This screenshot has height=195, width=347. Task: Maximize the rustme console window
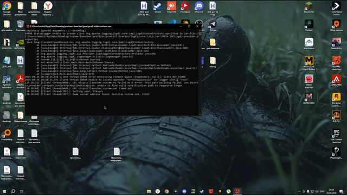[189, 26]
